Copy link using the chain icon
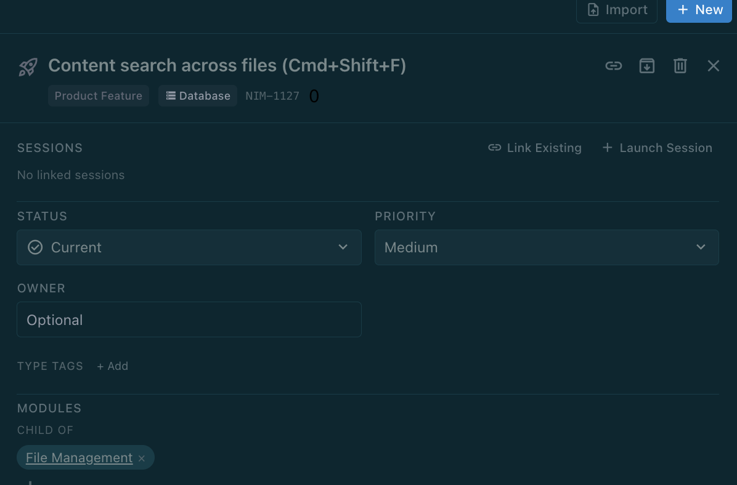 pyautogui.click(x=613, y=66)
